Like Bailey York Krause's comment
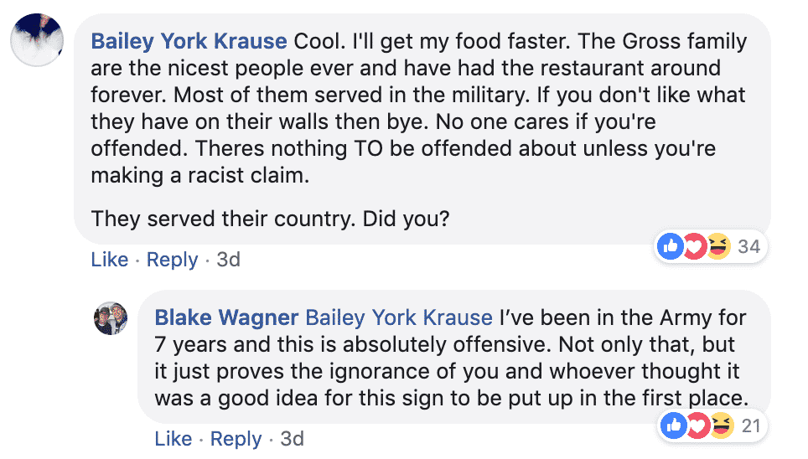The width and height of the screenshot is (808, 459). (x=109, y=260)
